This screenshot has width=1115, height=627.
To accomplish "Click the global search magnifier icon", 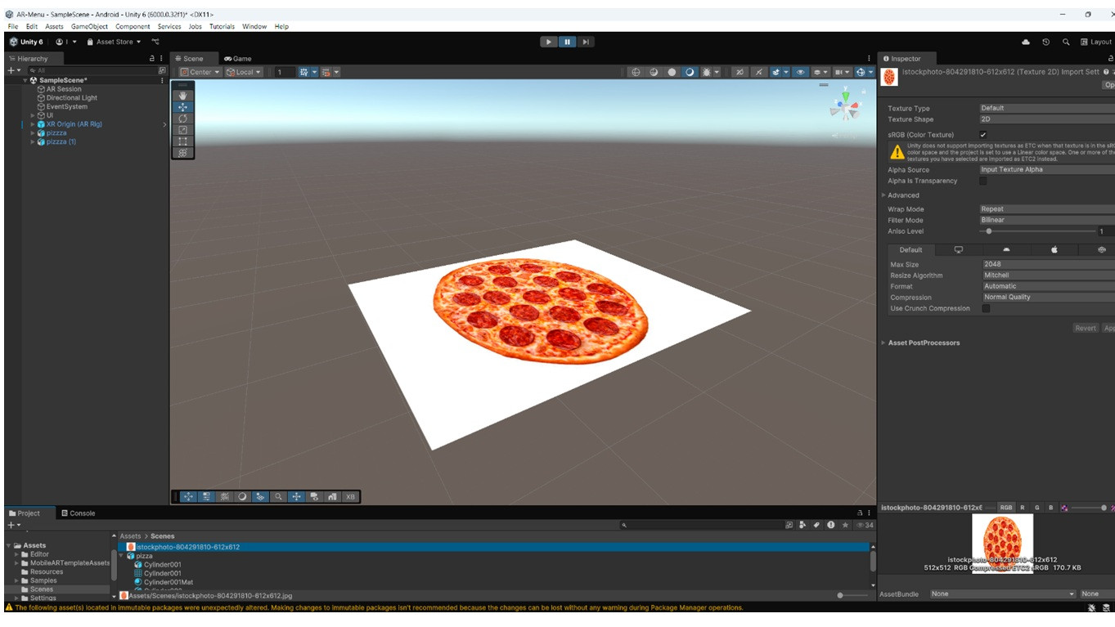I will click(x=1066, y=42).
